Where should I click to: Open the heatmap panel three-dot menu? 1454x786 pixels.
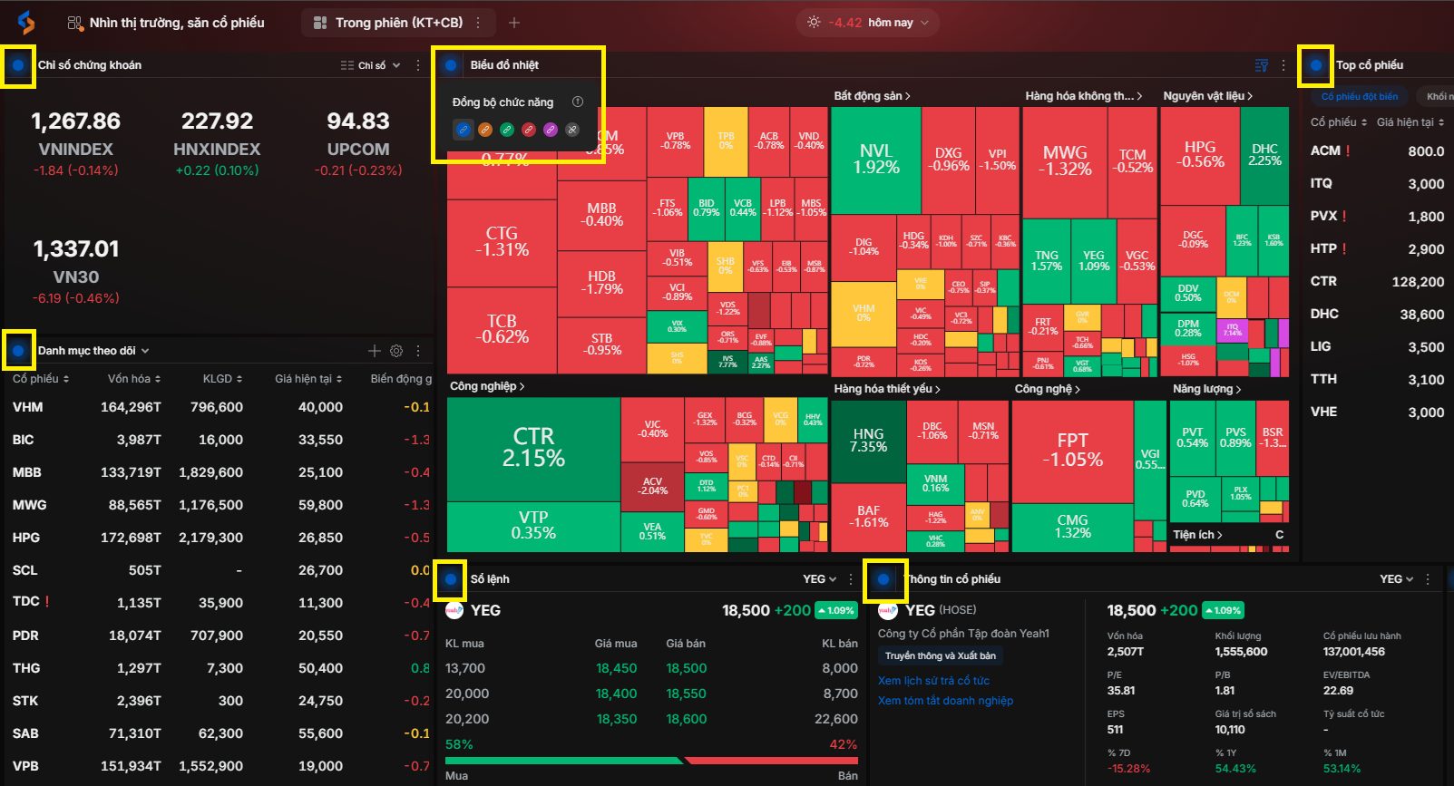[1283, 65]
